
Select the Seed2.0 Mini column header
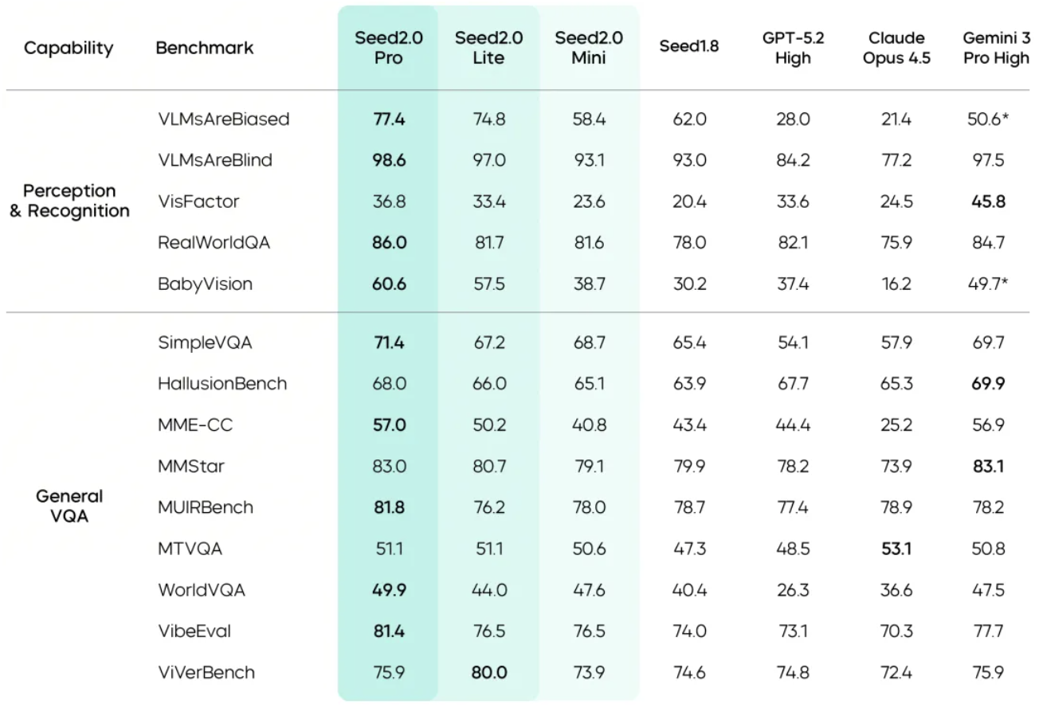tap(589, 48)
